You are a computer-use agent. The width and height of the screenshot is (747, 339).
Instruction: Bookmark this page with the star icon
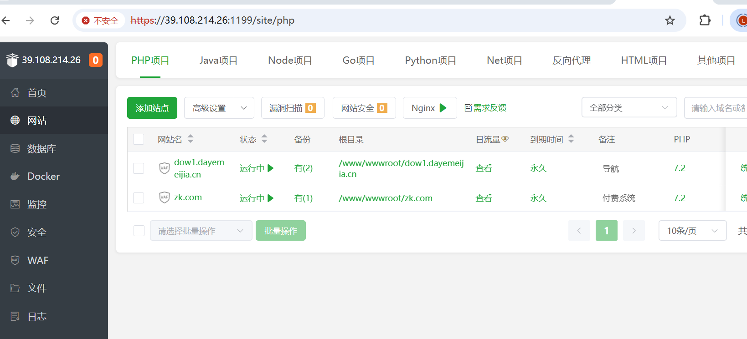pos(670,20)
